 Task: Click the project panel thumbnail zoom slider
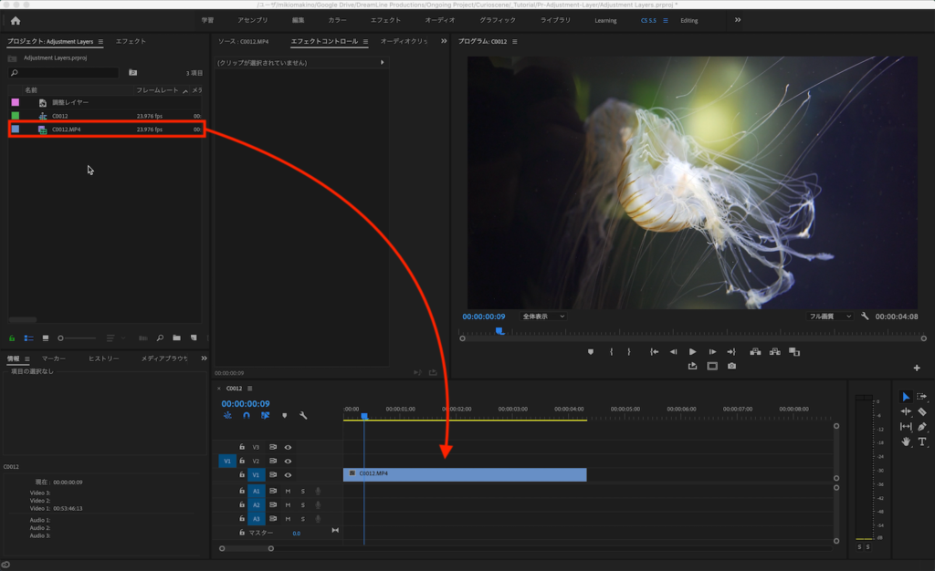tap(62, 337)
